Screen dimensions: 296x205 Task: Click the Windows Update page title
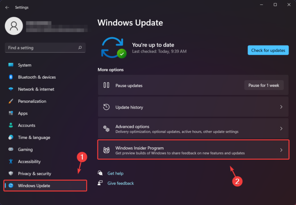pos(130,23)
